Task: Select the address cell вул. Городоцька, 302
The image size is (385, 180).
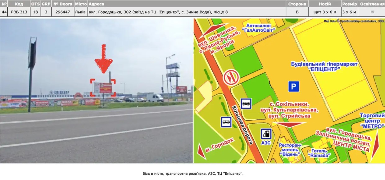Action: [187, 12]
